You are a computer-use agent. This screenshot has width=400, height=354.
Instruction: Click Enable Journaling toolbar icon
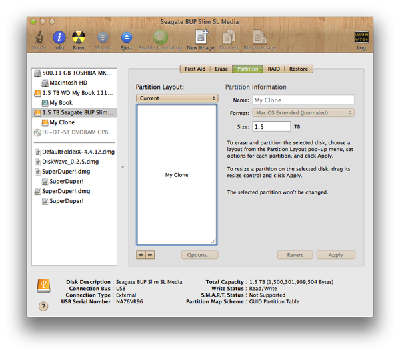tap(160, 37)
